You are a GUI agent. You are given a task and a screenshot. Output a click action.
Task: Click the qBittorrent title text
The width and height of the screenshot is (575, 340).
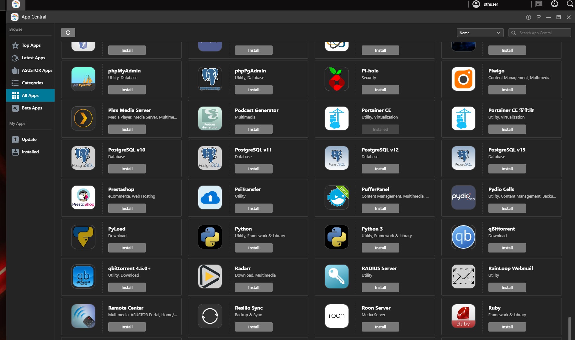(501, 229)
